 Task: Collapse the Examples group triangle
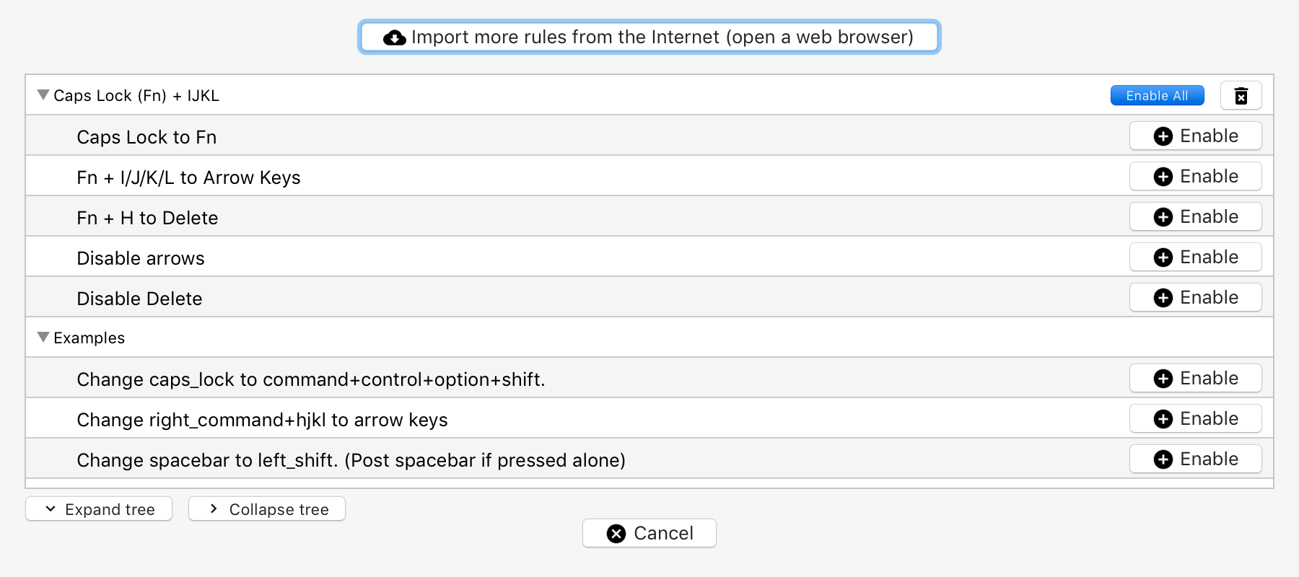click(43, 338)
